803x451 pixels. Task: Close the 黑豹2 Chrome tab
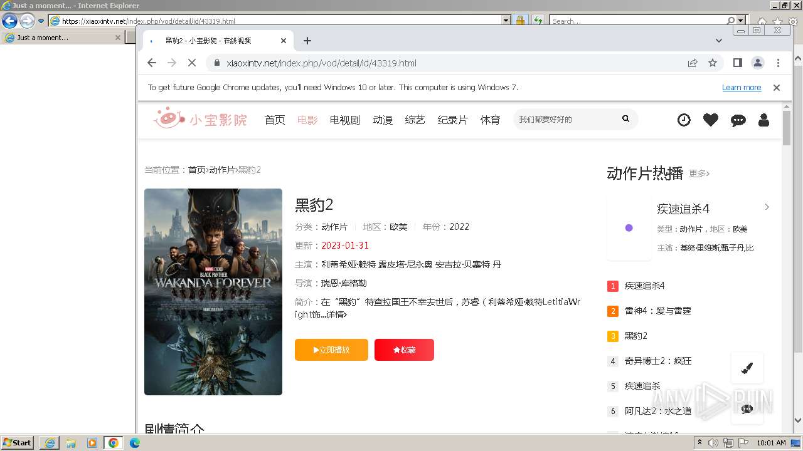pos(283,41)
